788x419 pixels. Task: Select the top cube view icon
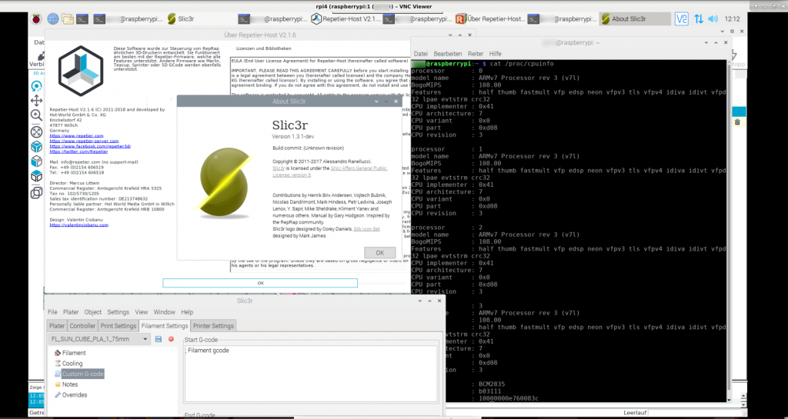(x=36, y=176)
